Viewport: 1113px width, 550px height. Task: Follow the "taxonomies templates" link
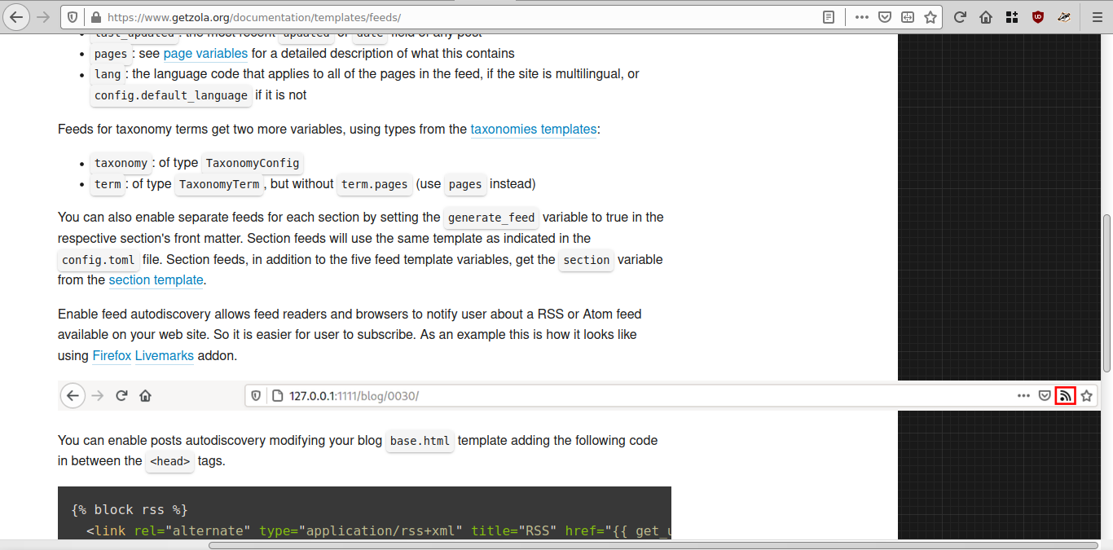[534, 129]
